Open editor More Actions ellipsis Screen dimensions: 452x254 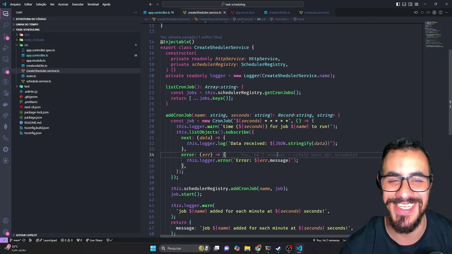446,12
